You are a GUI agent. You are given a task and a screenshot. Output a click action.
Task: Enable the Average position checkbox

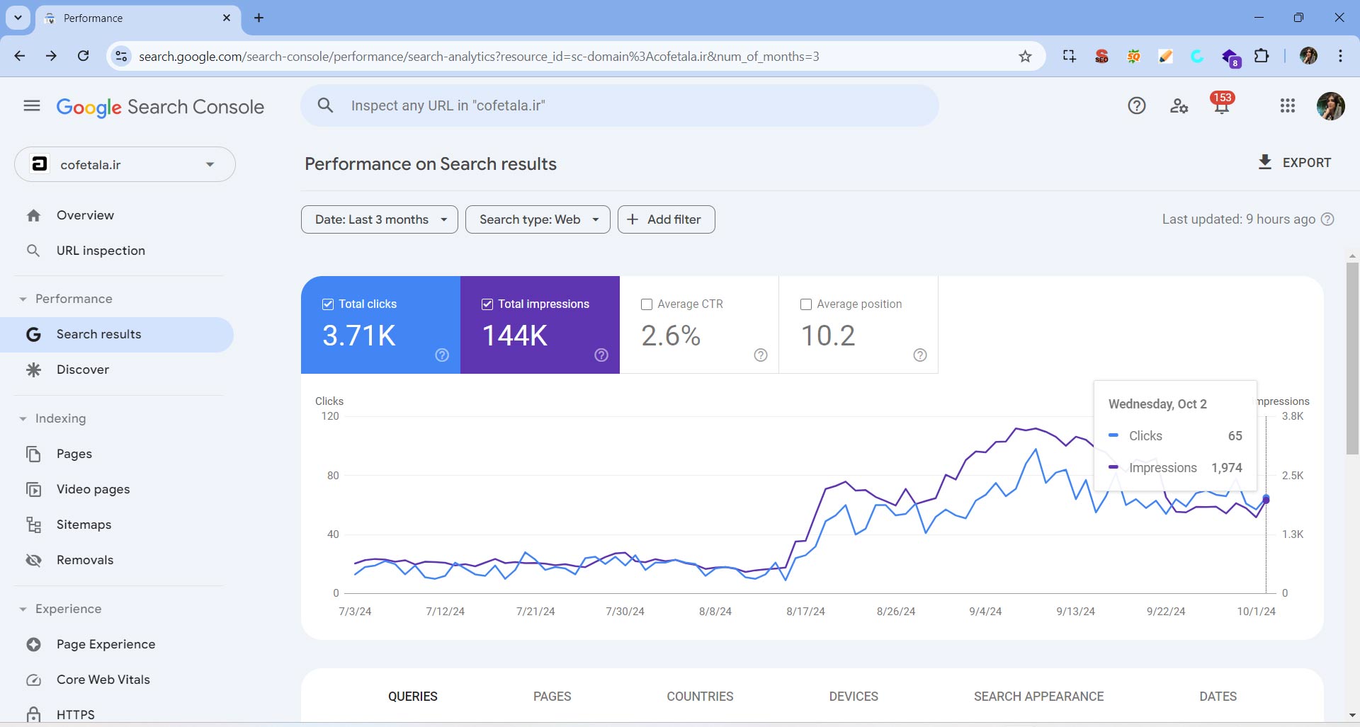pos(805,304)
